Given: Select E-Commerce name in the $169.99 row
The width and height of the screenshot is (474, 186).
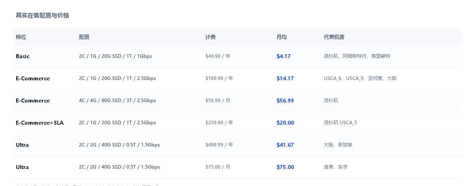Looking at the screenshot, I should (x=33, y=78).
